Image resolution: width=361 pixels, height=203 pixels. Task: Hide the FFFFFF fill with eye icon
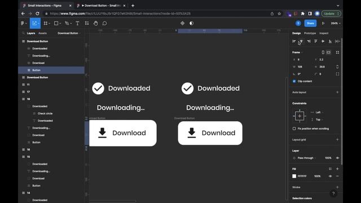pos(330,176)
